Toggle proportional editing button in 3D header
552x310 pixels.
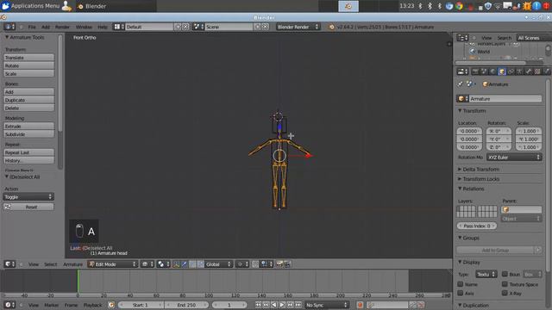coord(241,264)
